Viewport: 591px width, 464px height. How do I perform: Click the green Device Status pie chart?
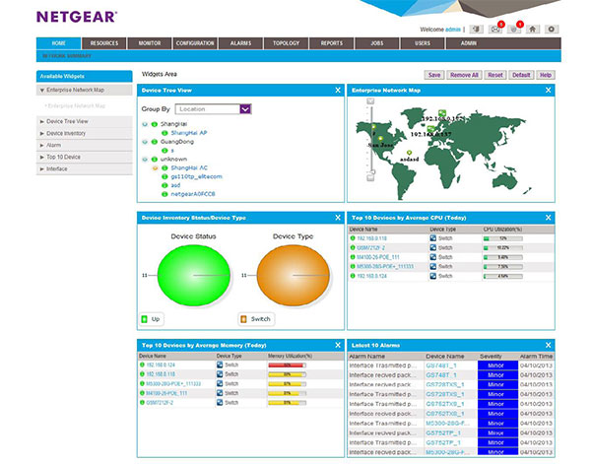click(194, 275)
